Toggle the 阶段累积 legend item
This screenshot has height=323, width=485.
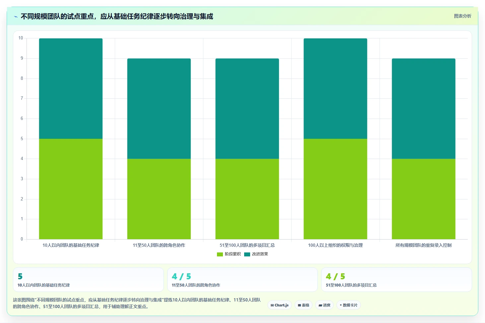229,254
